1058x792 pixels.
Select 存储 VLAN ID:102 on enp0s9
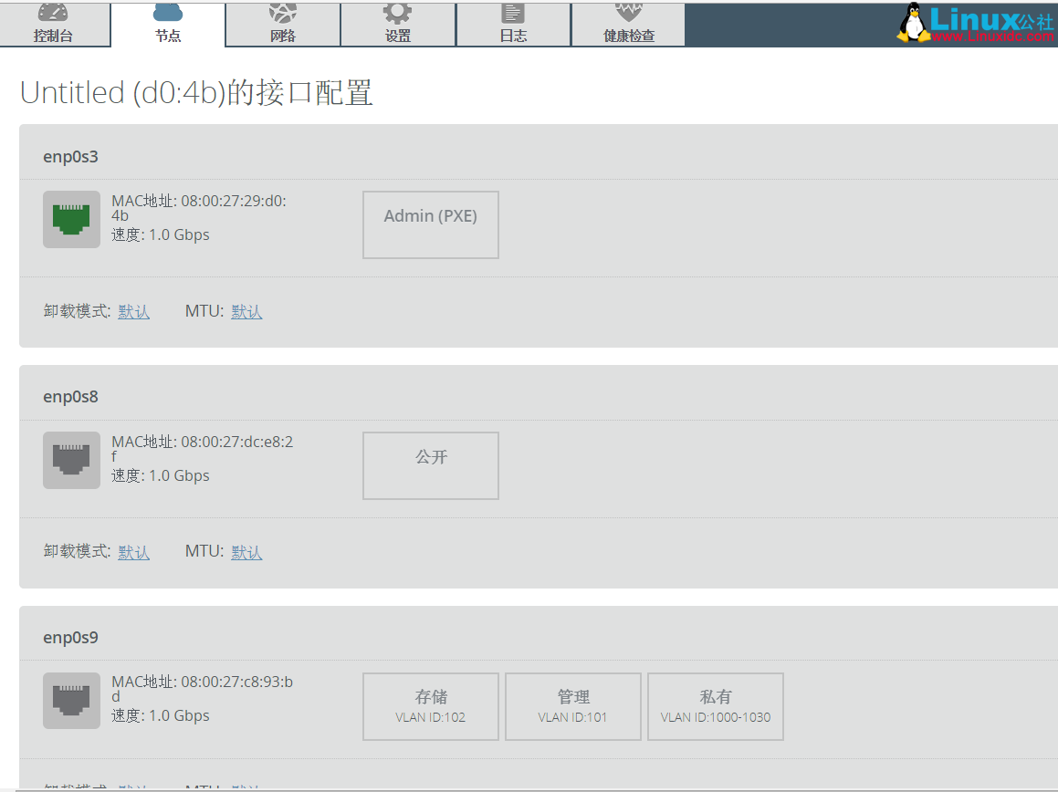tap(430, 705)
